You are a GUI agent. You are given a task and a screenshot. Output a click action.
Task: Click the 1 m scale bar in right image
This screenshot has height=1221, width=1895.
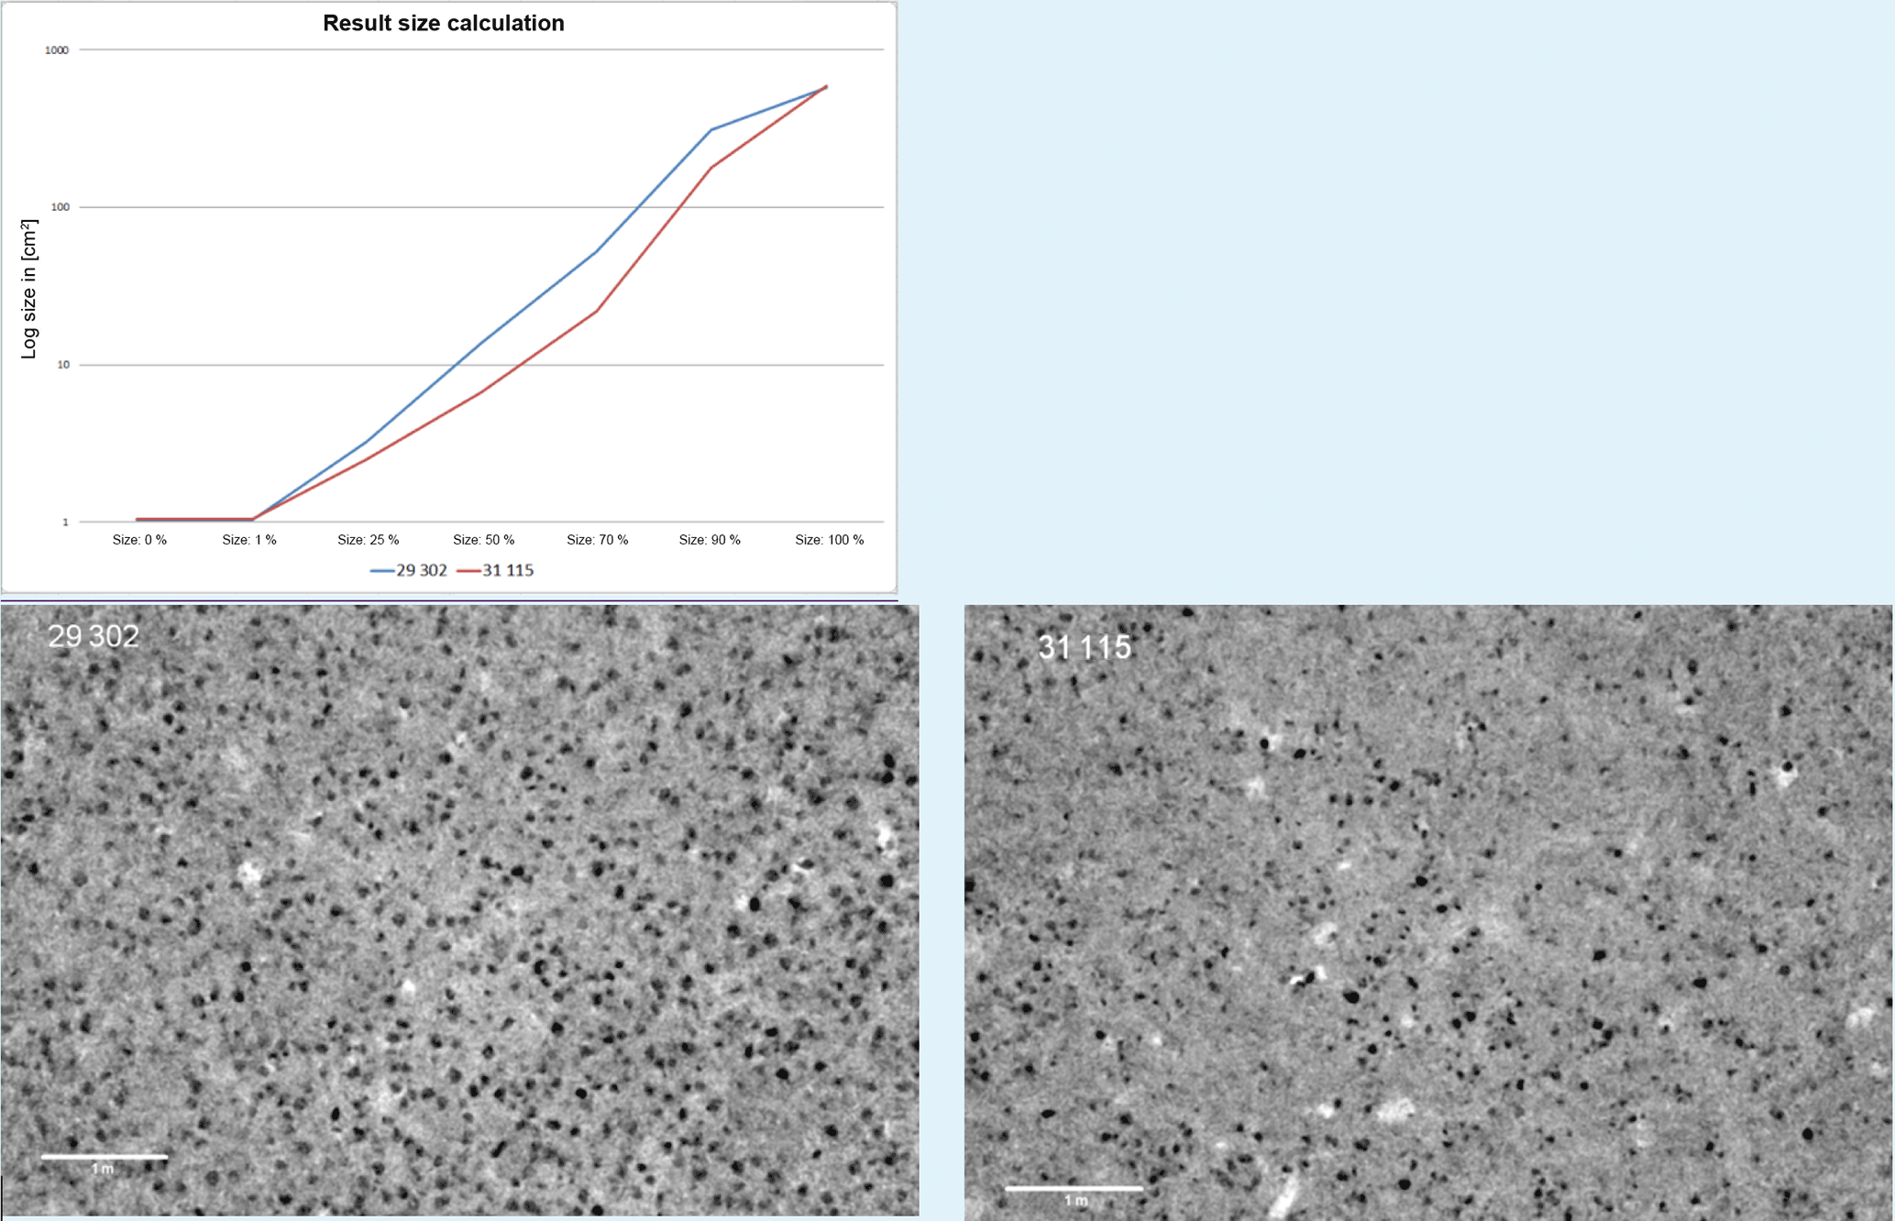(x=1074, y=1189)
